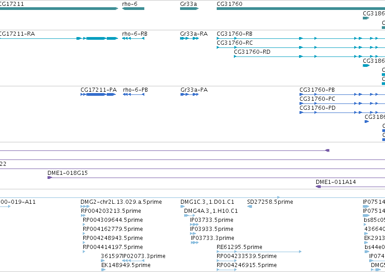This screenshot has height=272, width=385.
Task: Open the IP03733.3prime EST label
Action: 213,238
